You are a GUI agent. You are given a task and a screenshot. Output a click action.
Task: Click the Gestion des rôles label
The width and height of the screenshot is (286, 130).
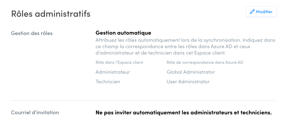click(32, 33)
